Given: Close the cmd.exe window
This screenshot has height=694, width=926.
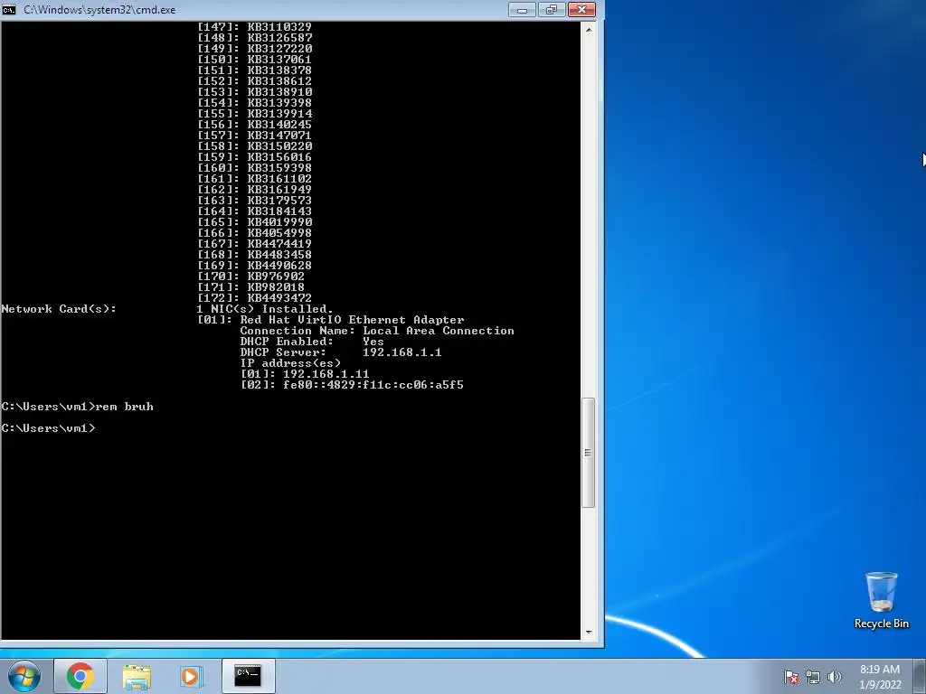Looking at the screenshot, I should (x=581, y=9).
